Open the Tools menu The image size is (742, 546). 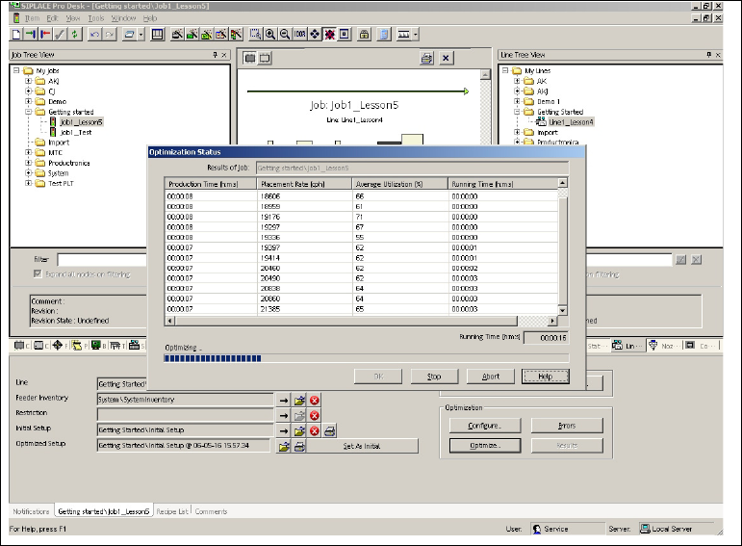(95, 18)
